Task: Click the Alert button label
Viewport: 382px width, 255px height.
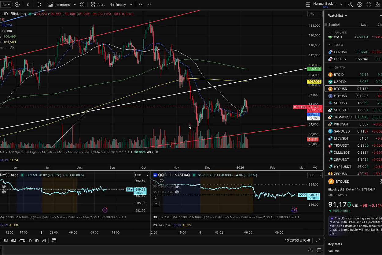Action: [x=101, y=5]
